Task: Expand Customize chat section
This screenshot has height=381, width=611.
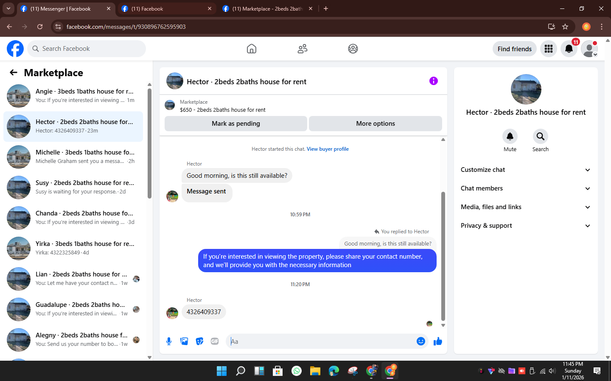Action: 526,170
